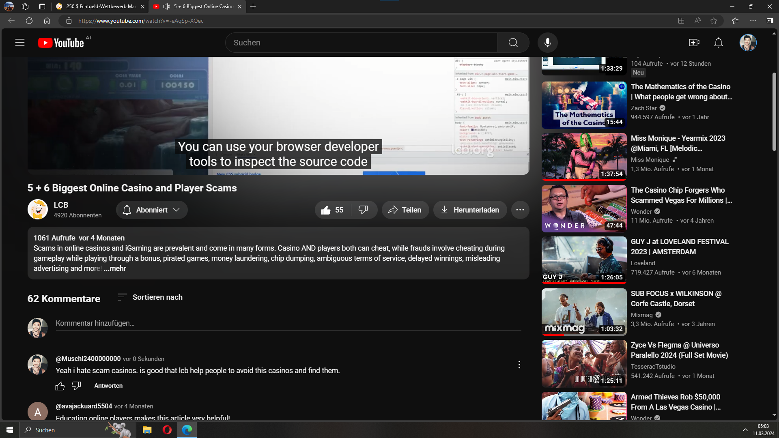
Task: Open a new browser tab
Action: [x=253, y=6]
